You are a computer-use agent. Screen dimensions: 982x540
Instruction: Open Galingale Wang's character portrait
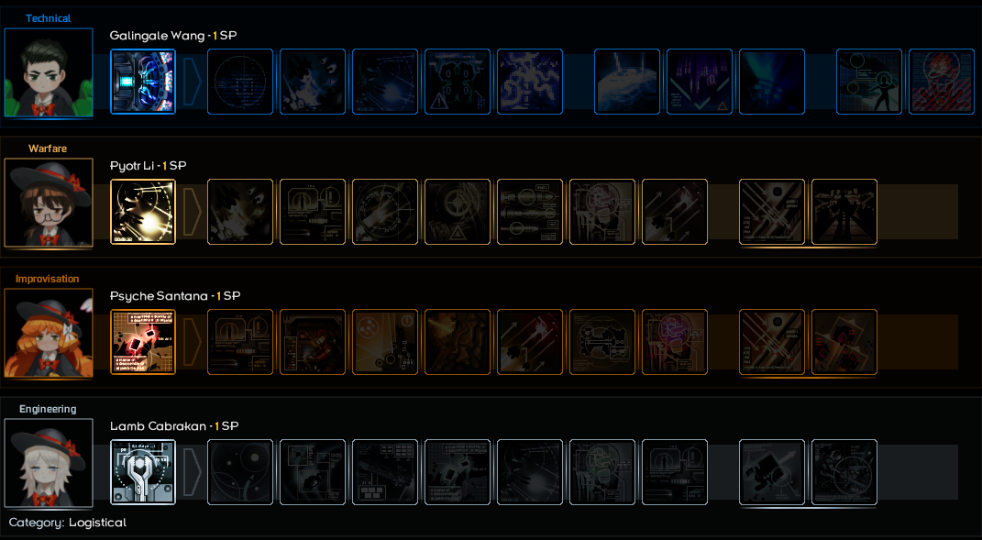point(49,72)
